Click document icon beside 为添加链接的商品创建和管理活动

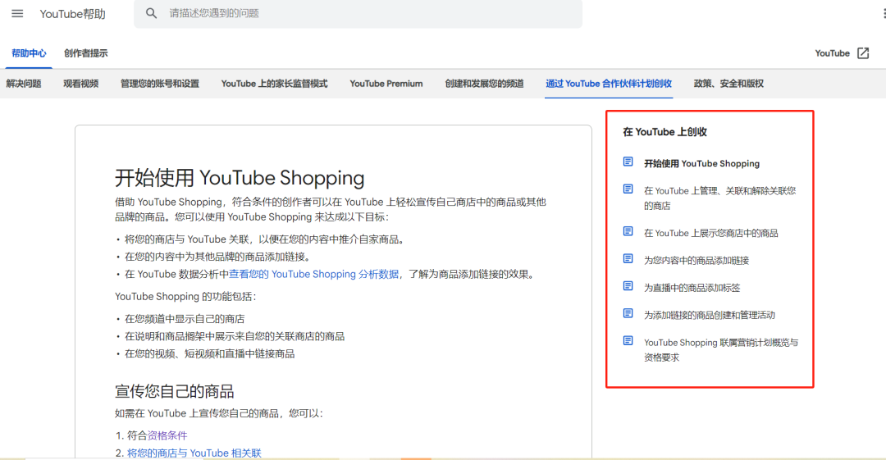click(628, 313)
